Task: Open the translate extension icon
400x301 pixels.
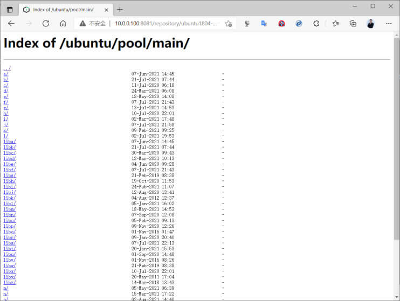Action: pyautogui.click(x=264, y=24)
